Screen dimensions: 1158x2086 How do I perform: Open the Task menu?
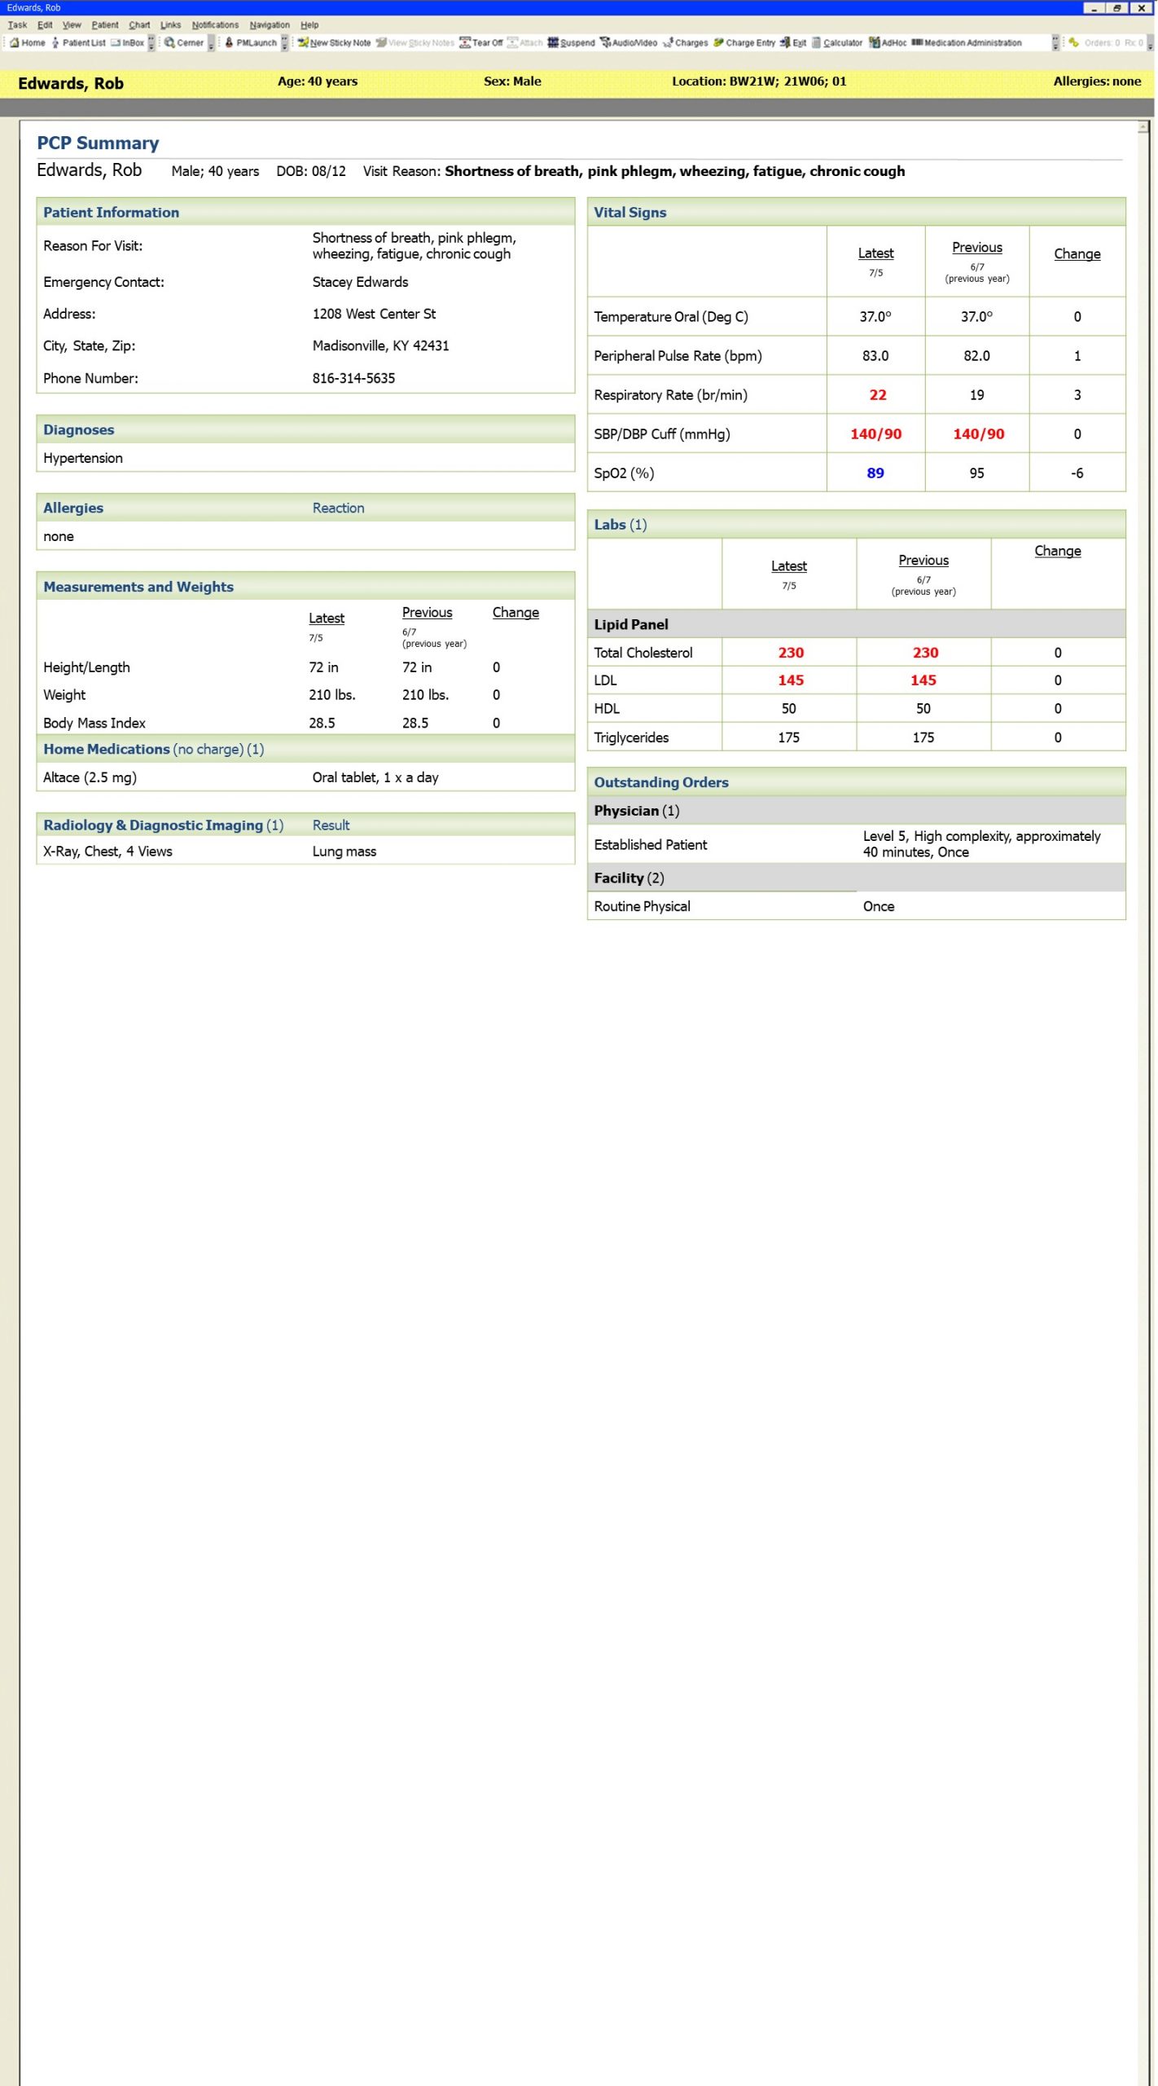pyautogui.click(x=17, y=25)
